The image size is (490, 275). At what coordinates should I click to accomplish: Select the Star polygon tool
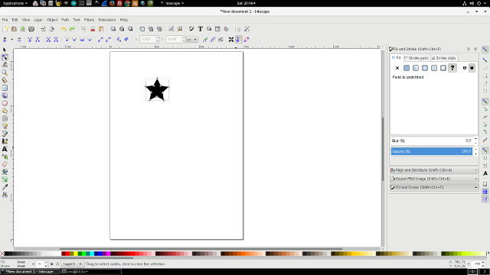(5, 111)
